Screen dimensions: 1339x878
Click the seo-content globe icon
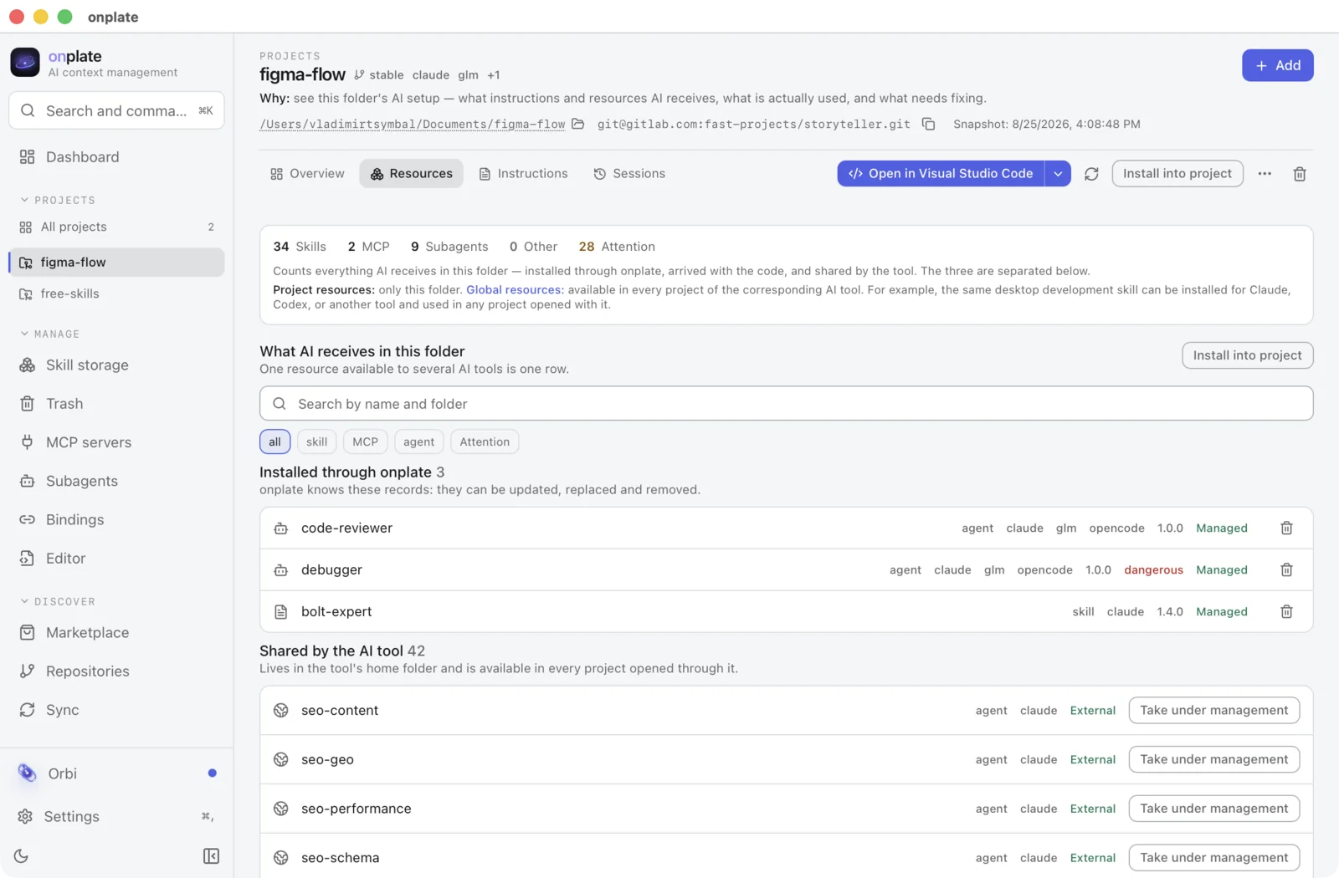[281, 711]
